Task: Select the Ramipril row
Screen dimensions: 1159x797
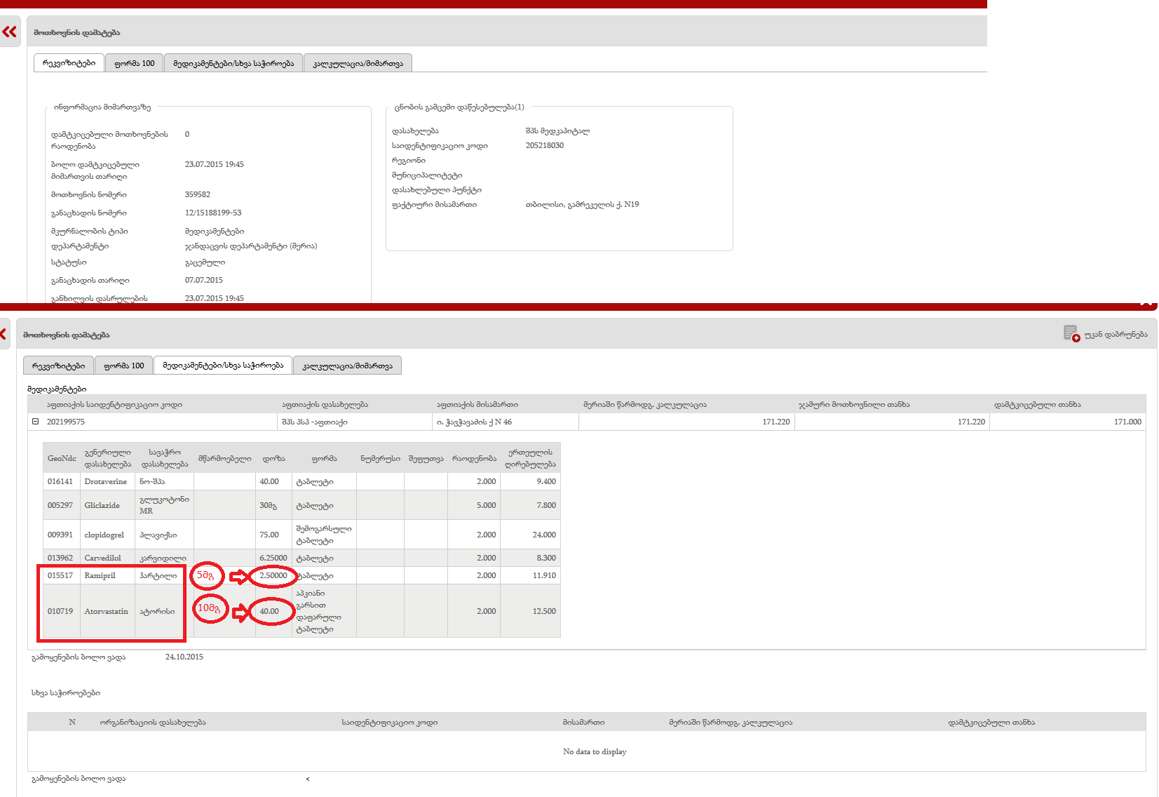Action: tap(100, 575)
